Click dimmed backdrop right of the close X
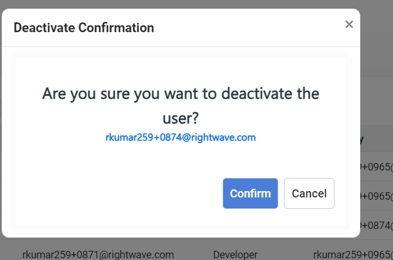393x260 pixels. pyautogui.click(x=377, y=25)
